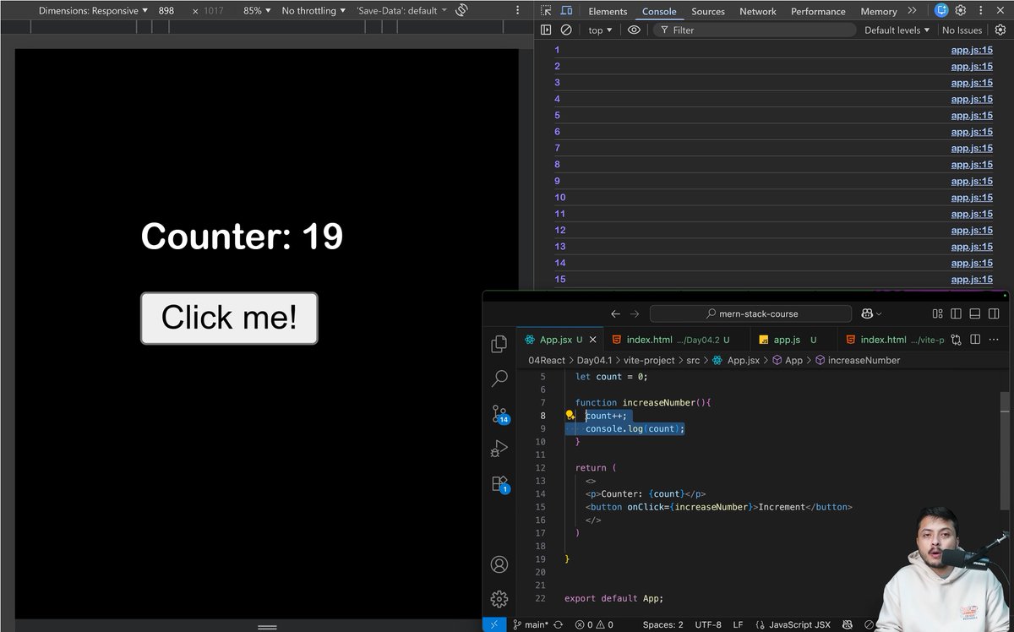
Task: Split the editor using the split icon
Action: [975, 339]
